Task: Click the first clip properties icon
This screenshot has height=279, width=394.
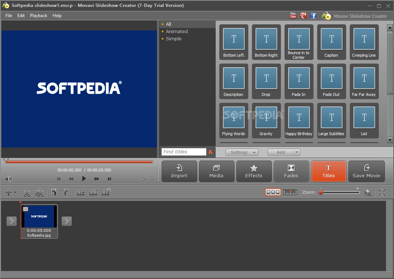Action: [x=81, y=193]
